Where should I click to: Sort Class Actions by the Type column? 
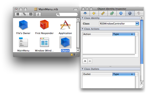click(124, 34)
